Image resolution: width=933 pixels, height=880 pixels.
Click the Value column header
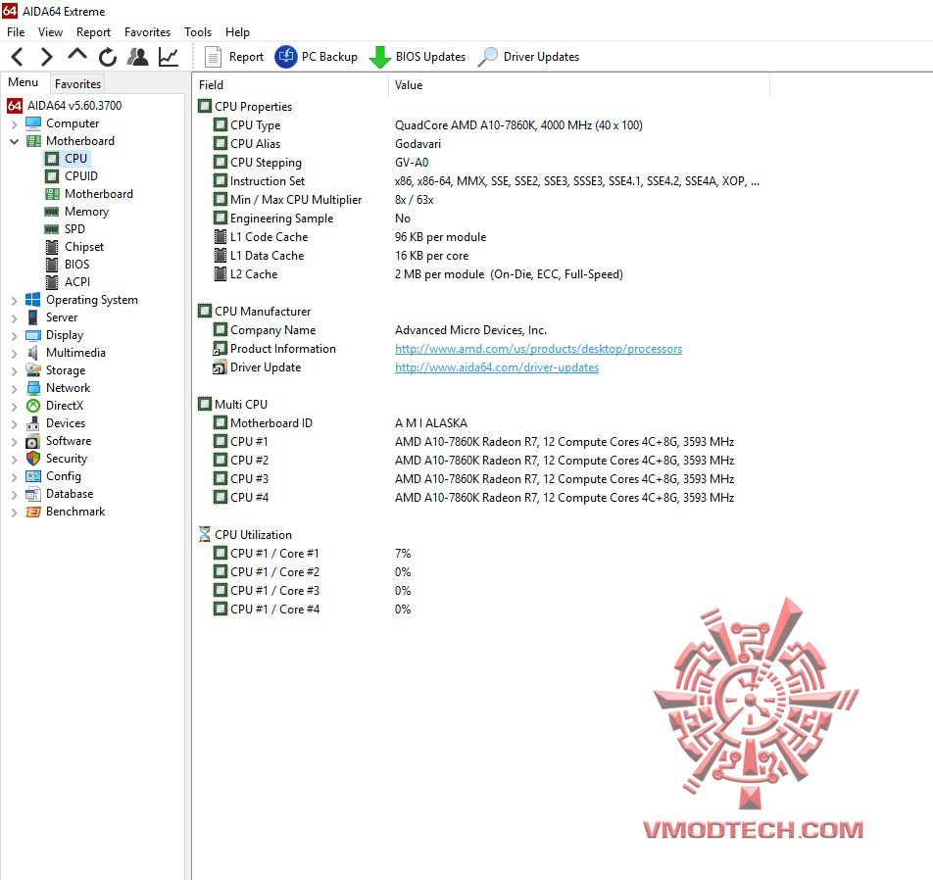(x=579, y=85)
